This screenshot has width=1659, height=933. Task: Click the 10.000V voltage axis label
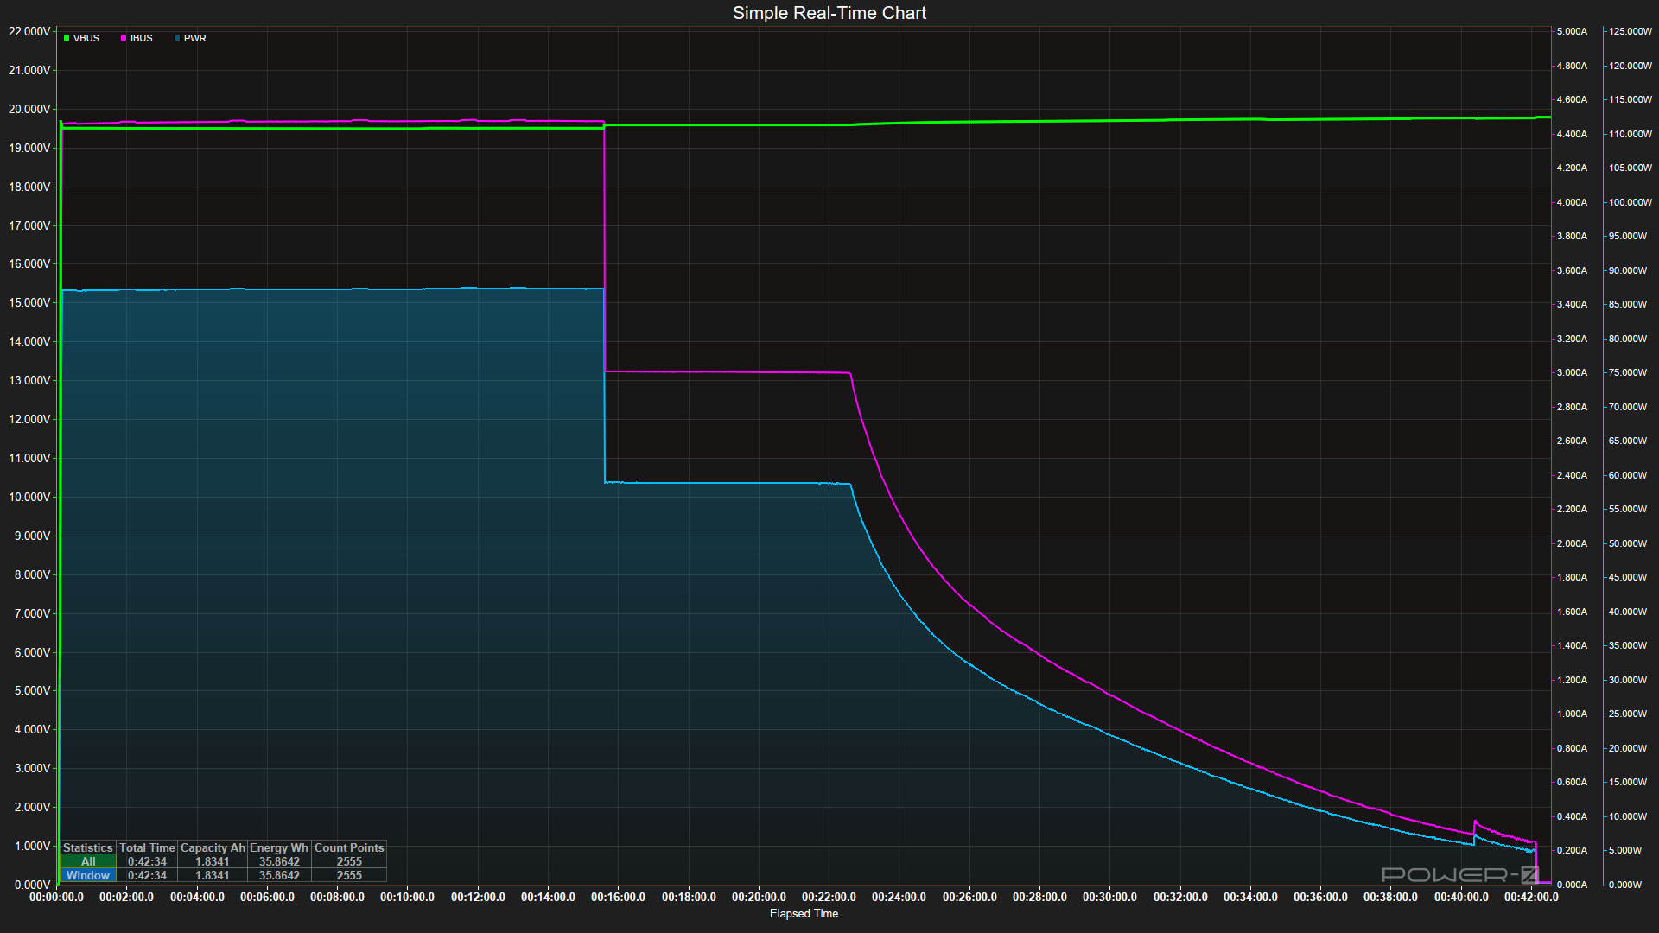[29, 497]
